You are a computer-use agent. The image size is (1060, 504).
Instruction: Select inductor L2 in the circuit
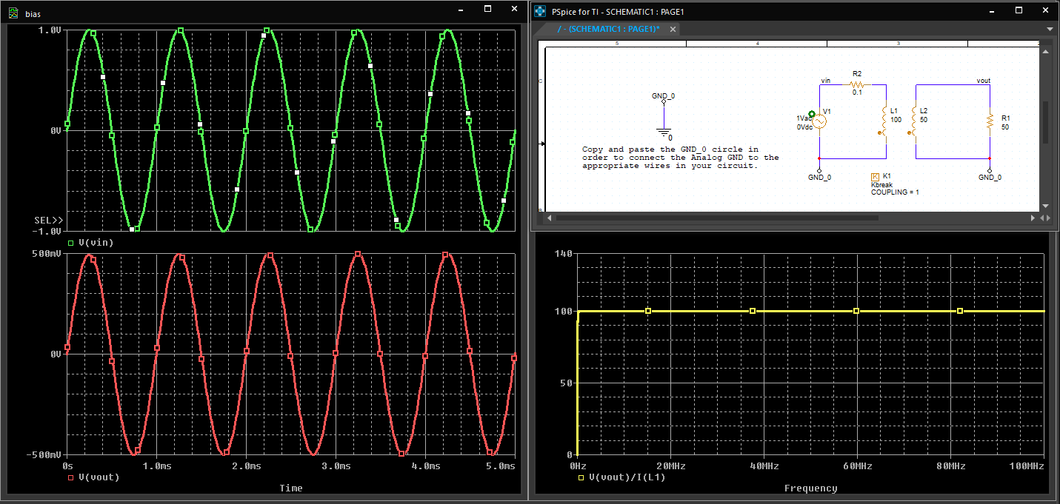[915, 122]
